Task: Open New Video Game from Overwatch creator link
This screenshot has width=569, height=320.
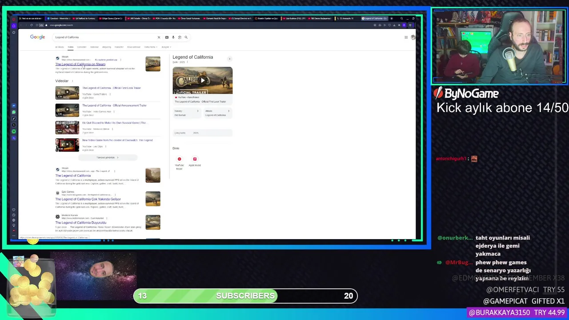Action: pos(117,140)
